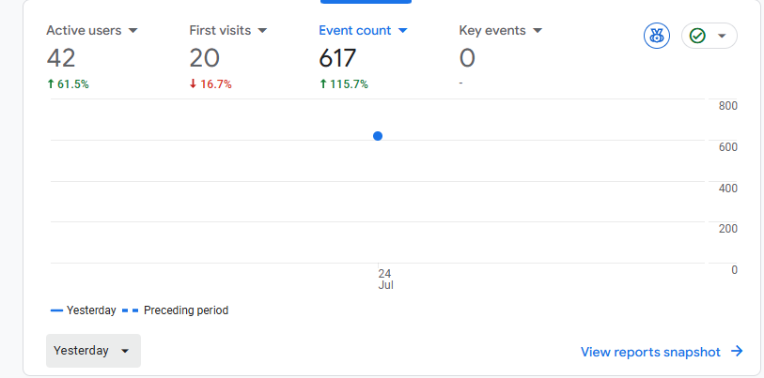Click the 16.7% decrease indicator
The width and height of the screenshot is (764, 378).
coord(210,84)
